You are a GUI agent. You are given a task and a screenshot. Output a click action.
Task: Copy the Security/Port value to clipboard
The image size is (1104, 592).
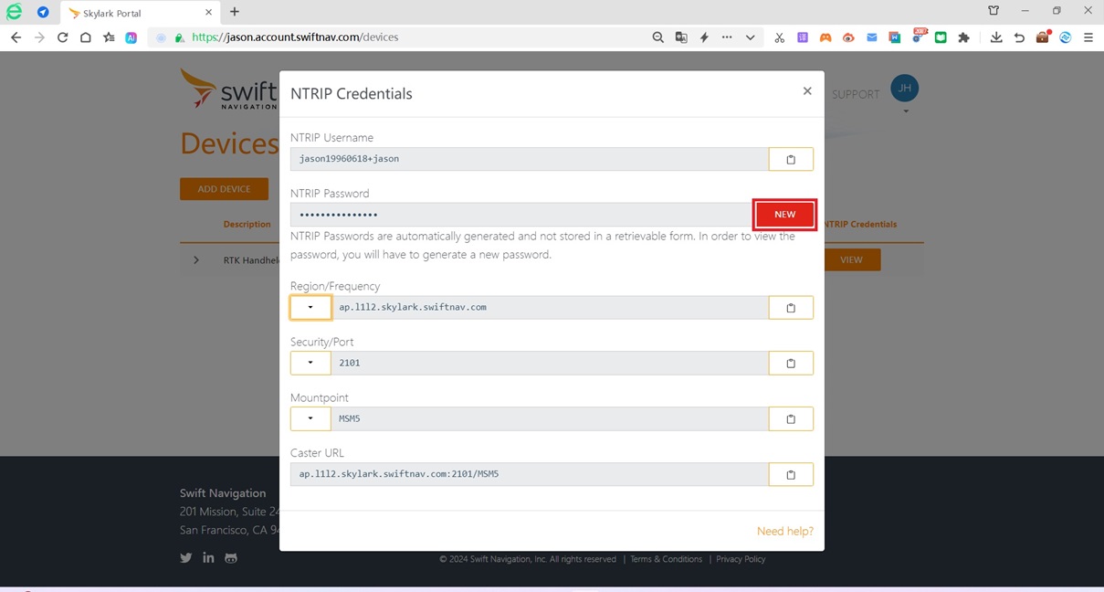(x=791, y=364)
